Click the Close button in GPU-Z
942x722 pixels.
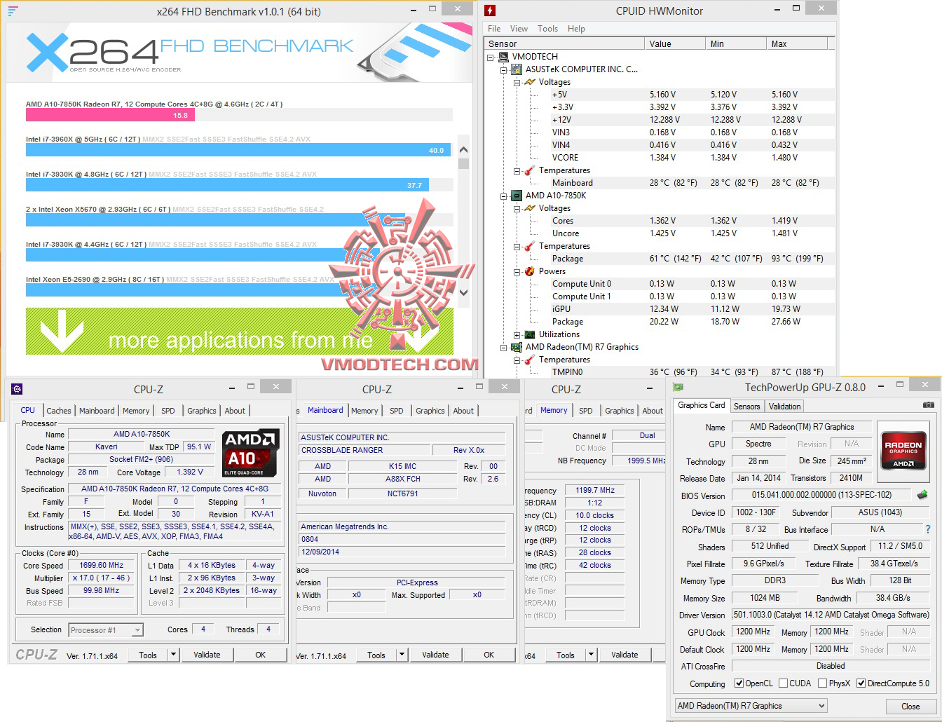(910, 706)
